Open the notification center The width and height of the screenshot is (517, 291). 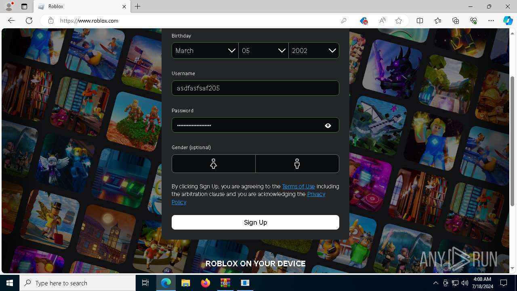click(x=504, y=283)
